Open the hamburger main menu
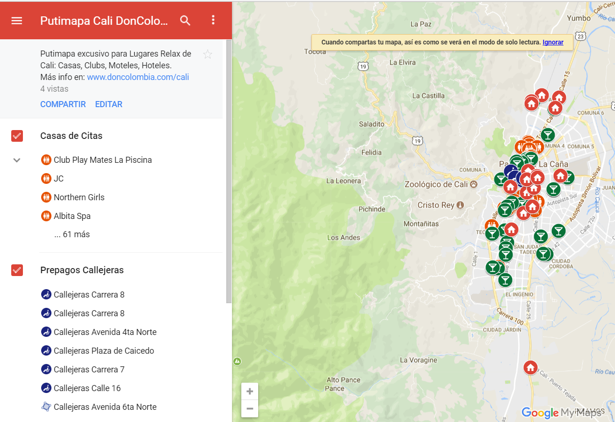615x422 pixels. pos(17,21)
